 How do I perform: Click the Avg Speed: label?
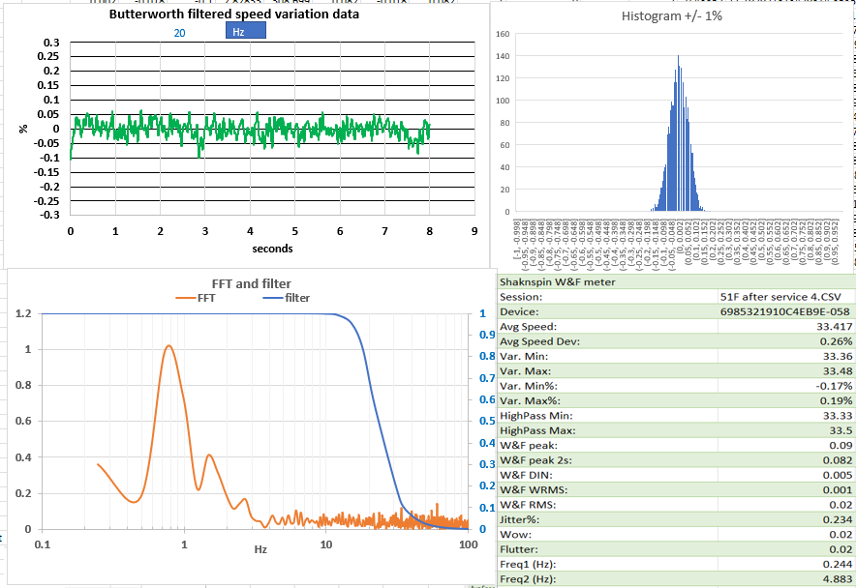pyautogui.click(x=528, y=327)
